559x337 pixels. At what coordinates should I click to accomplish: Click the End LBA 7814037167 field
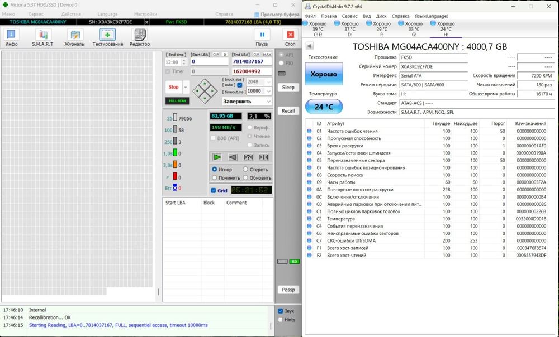(252, 61)
